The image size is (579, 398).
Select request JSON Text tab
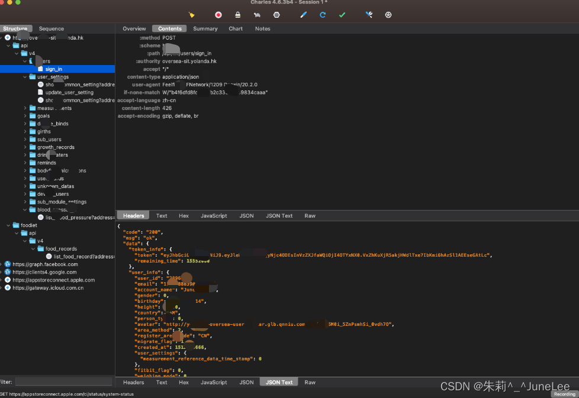coord(279,216)
